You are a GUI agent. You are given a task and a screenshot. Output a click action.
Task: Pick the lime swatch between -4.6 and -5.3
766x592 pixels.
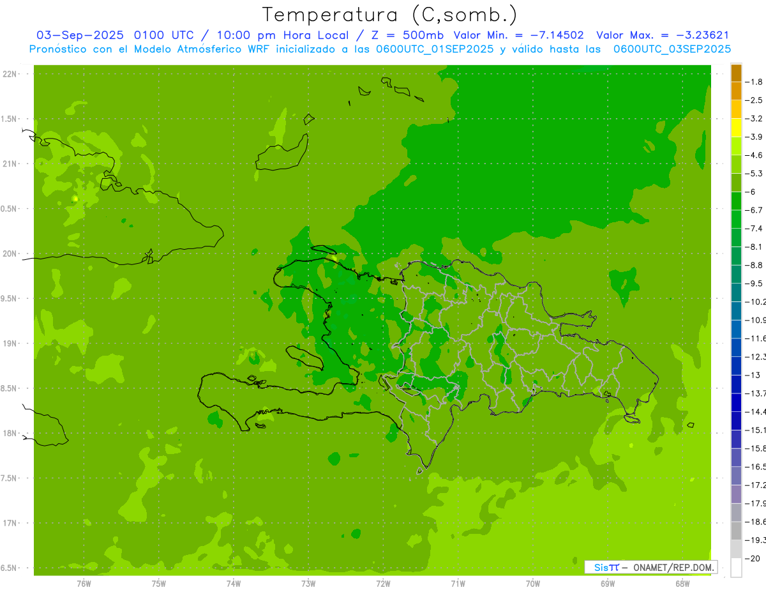(736, 164)
